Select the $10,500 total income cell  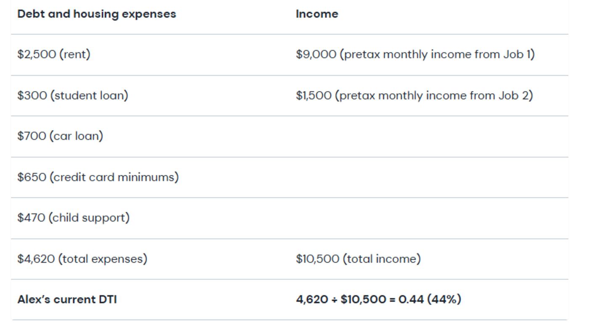click(358, 259)
